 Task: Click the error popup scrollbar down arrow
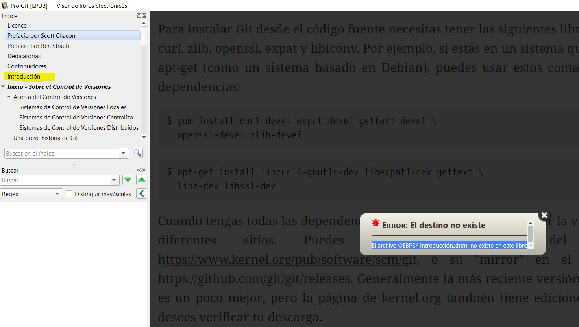click(531, 246)
